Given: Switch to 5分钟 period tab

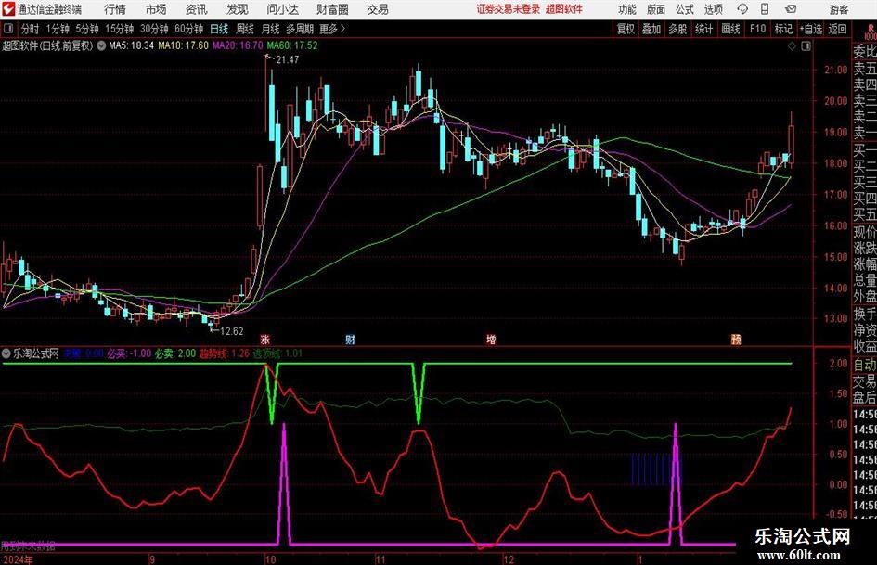Looking at the screenshot, I should (x=87, y=29).
